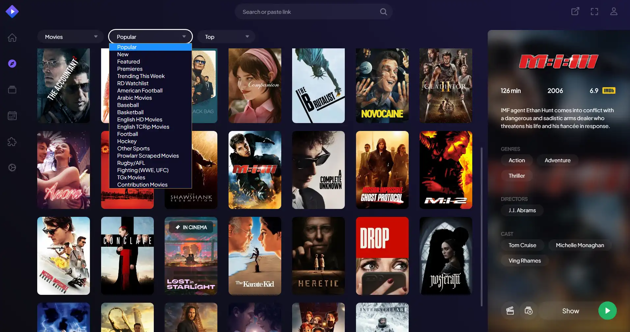630x332 pixels.
Task: Add M:i:III to library icon
Action: (x=529, y=311)
